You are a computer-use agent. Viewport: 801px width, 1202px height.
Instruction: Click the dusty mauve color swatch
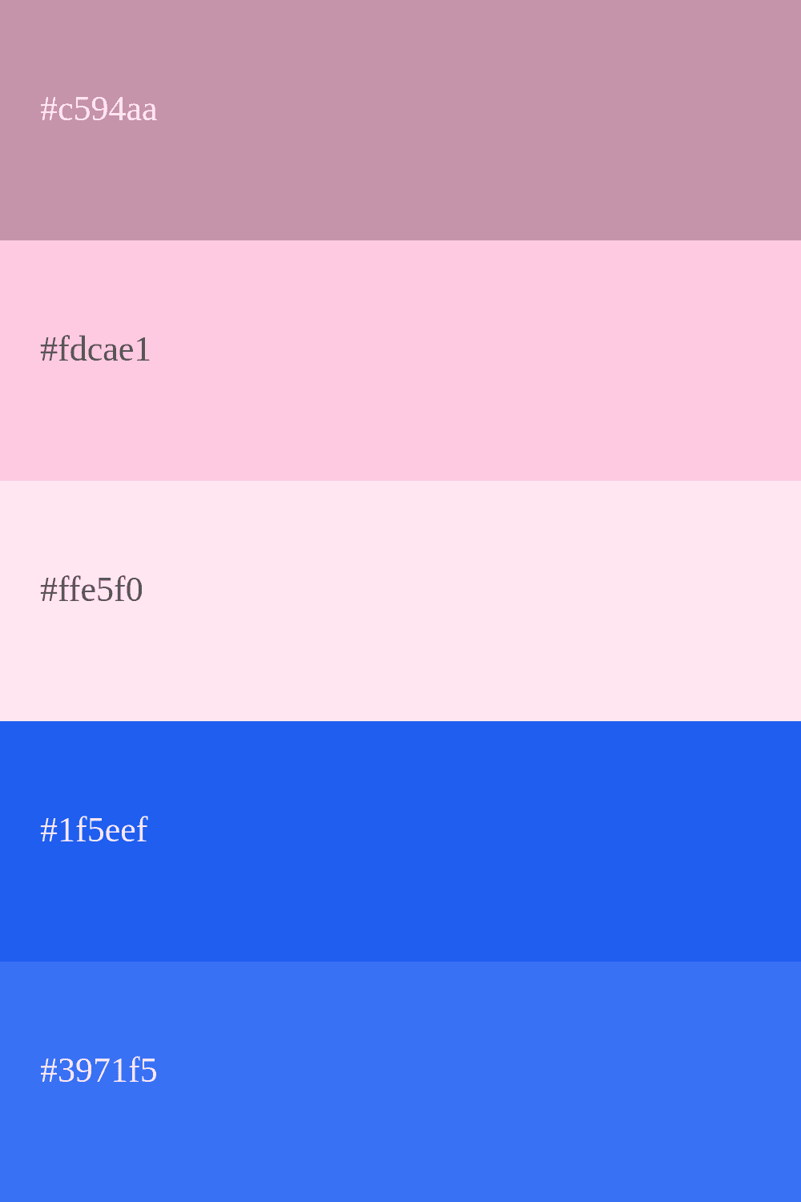click(481, 120)
